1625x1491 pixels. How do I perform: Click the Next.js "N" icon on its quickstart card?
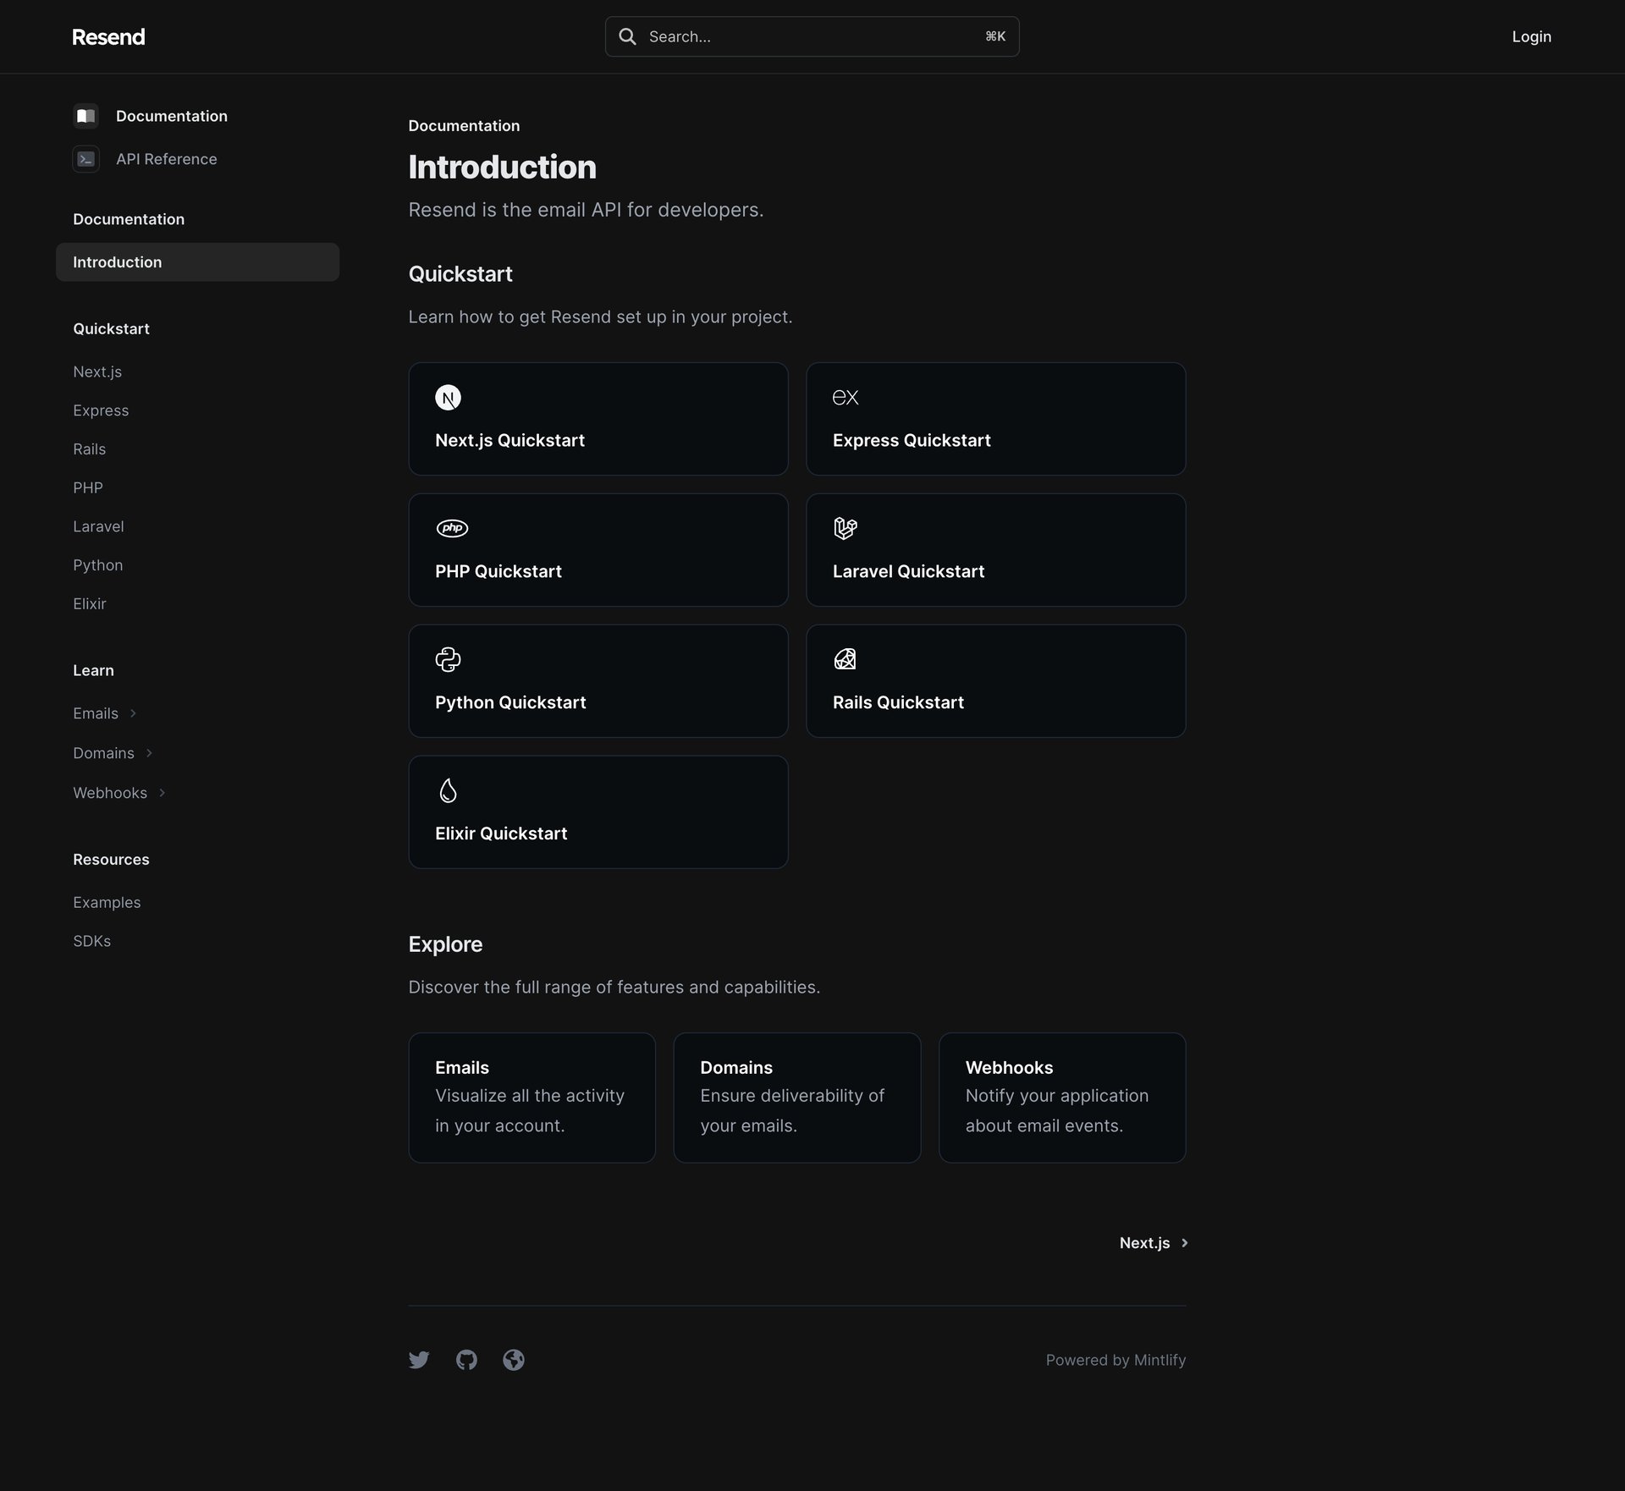click(449, 397)
